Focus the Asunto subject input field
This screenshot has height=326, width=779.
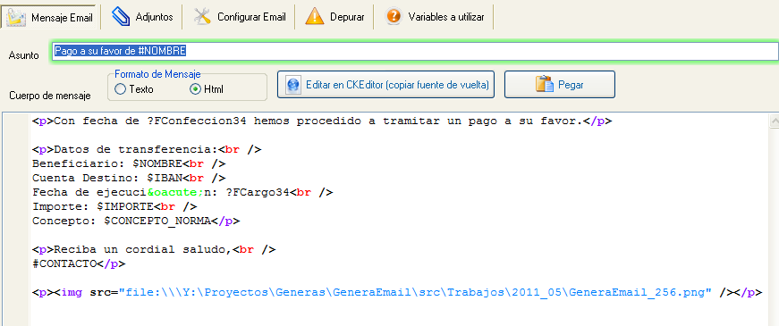tap(415, 51)
